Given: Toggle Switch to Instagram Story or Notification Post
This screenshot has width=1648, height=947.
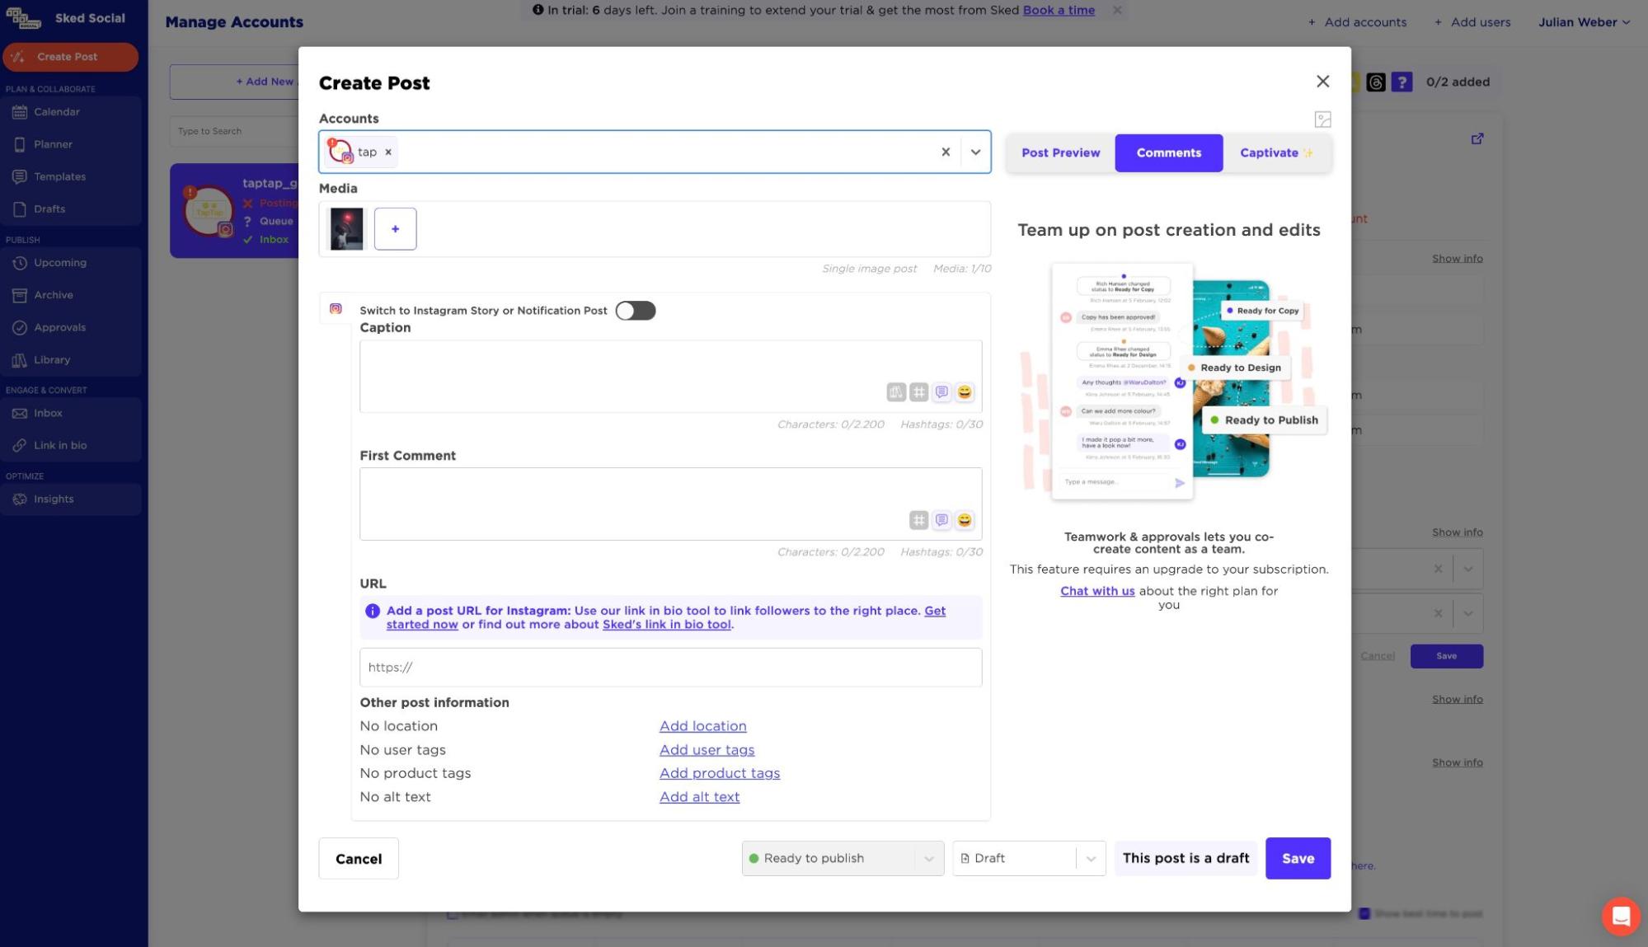Looking at the screenshot, I should (x=635, y=311).
